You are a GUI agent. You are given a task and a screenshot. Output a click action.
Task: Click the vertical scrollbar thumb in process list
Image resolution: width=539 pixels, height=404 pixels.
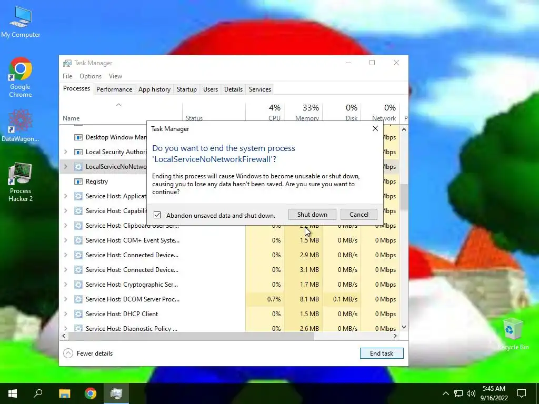pyautogui.click(x=404, y=197)
